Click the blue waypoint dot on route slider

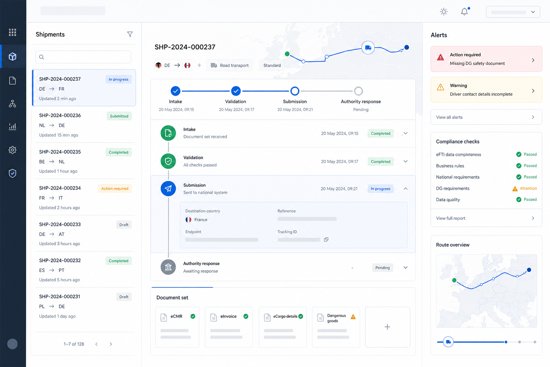tap(506, 342)
